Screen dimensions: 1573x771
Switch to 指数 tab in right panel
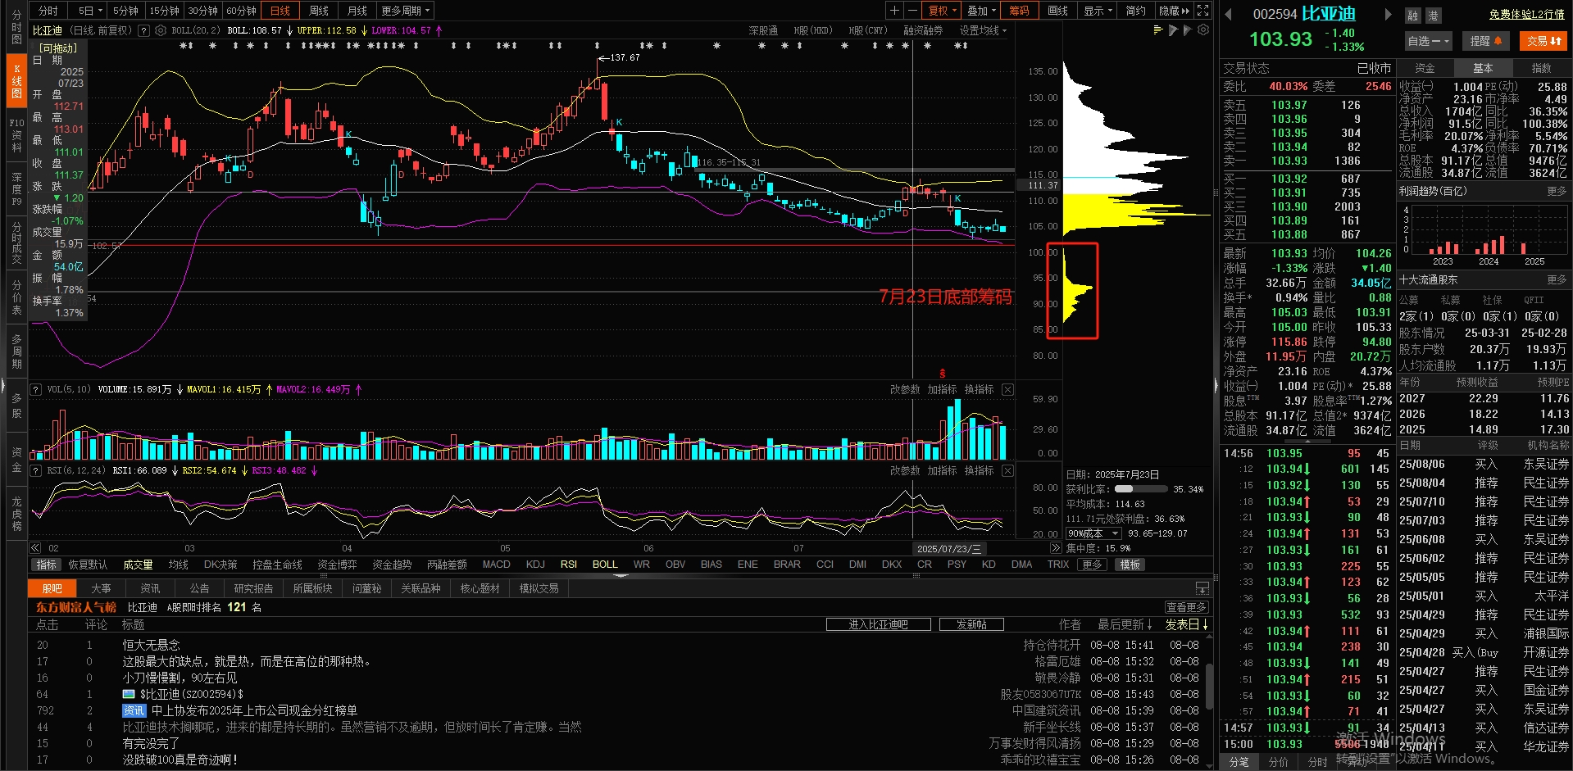click(x=1541, y=68)
